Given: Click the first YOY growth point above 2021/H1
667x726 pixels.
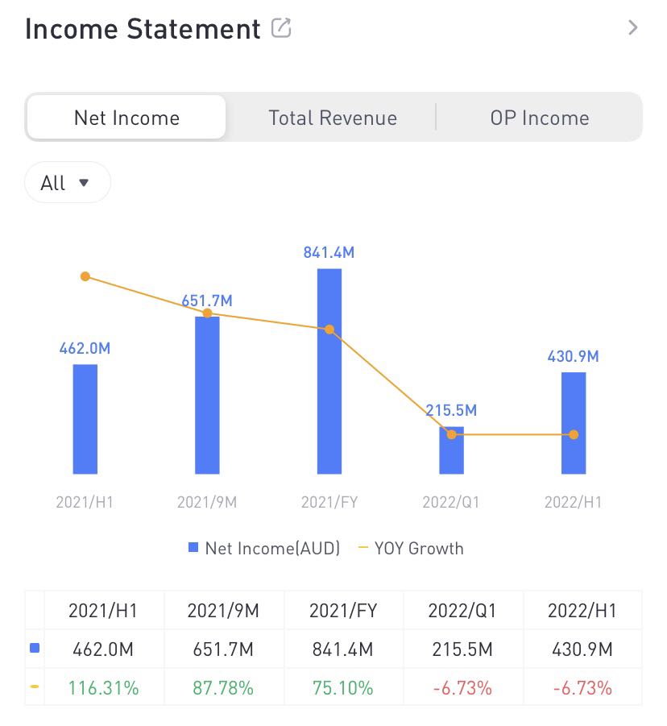Looking at the screenshot, I should pos(85,276).
